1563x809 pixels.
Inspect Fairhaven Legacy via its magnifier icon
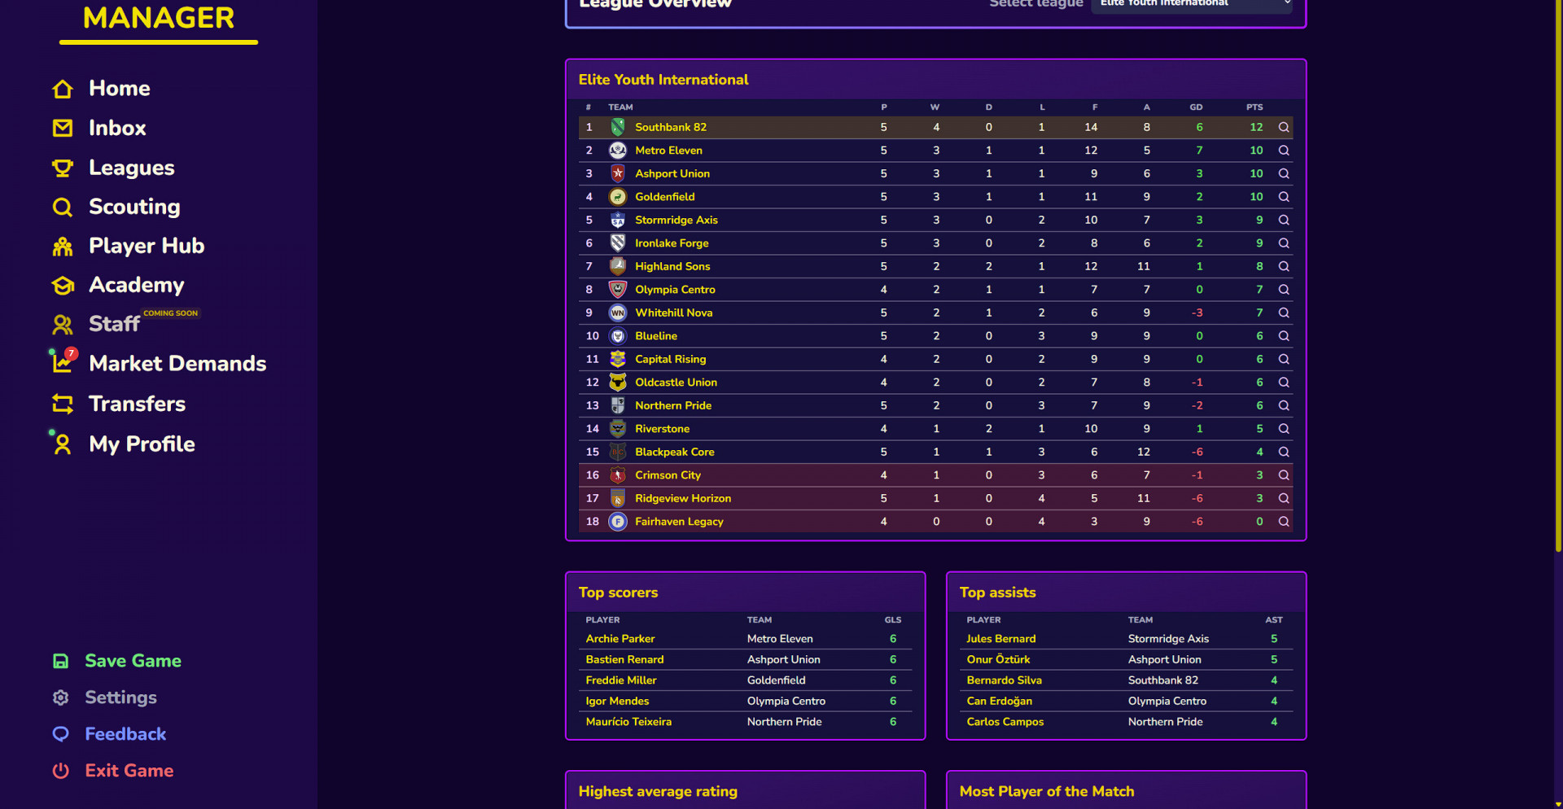pos(1284,522)
